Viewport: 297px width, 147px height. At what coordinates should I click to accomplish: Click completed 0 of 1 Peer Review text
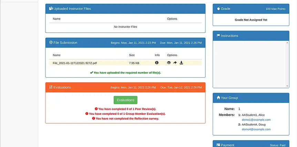127,109
